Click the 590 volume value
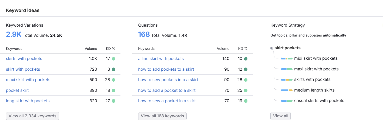The width and height of the screenshot is (383, 127). [x=93, y=80]
